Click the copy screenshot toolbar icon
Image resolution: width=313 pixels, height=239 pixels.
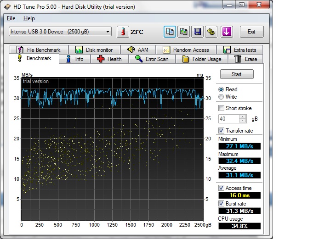(x=183, y=32)
